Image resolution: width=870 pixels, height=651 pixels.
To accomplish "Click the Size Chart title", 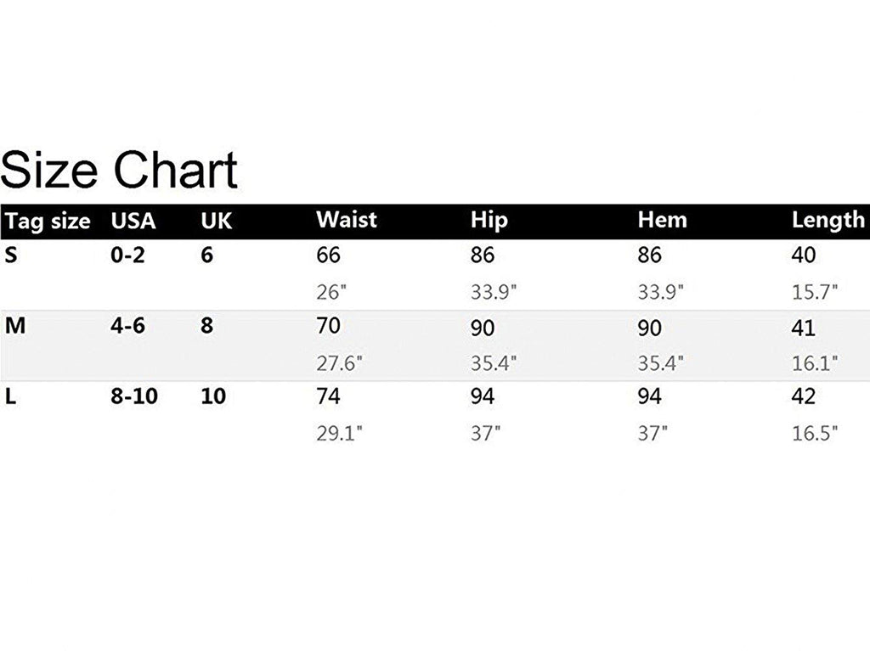I will click(119, 169).
